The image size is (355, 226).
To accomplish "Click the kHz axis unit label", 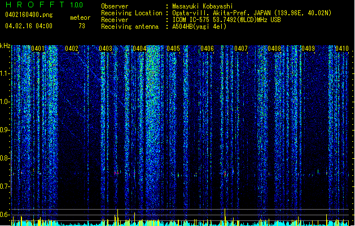I will (5, 46).
